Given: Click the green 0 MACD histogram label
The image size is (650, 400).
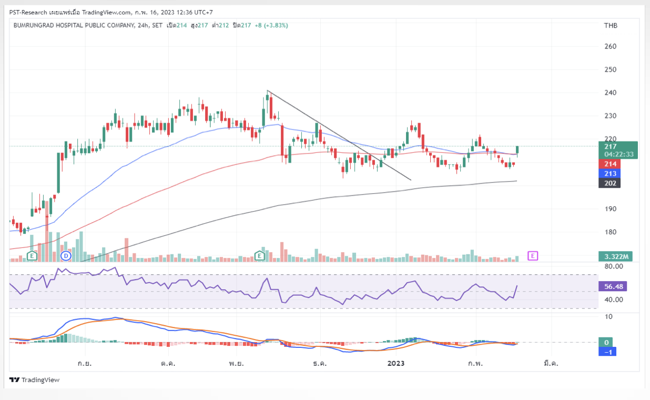Looking at the screenshot, I should click(x=607, y=343).
